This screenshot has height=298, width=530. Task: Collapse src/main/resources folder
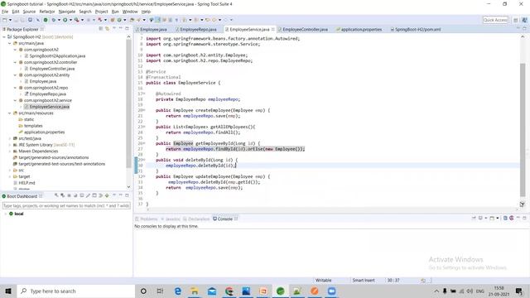coord(9,113)
